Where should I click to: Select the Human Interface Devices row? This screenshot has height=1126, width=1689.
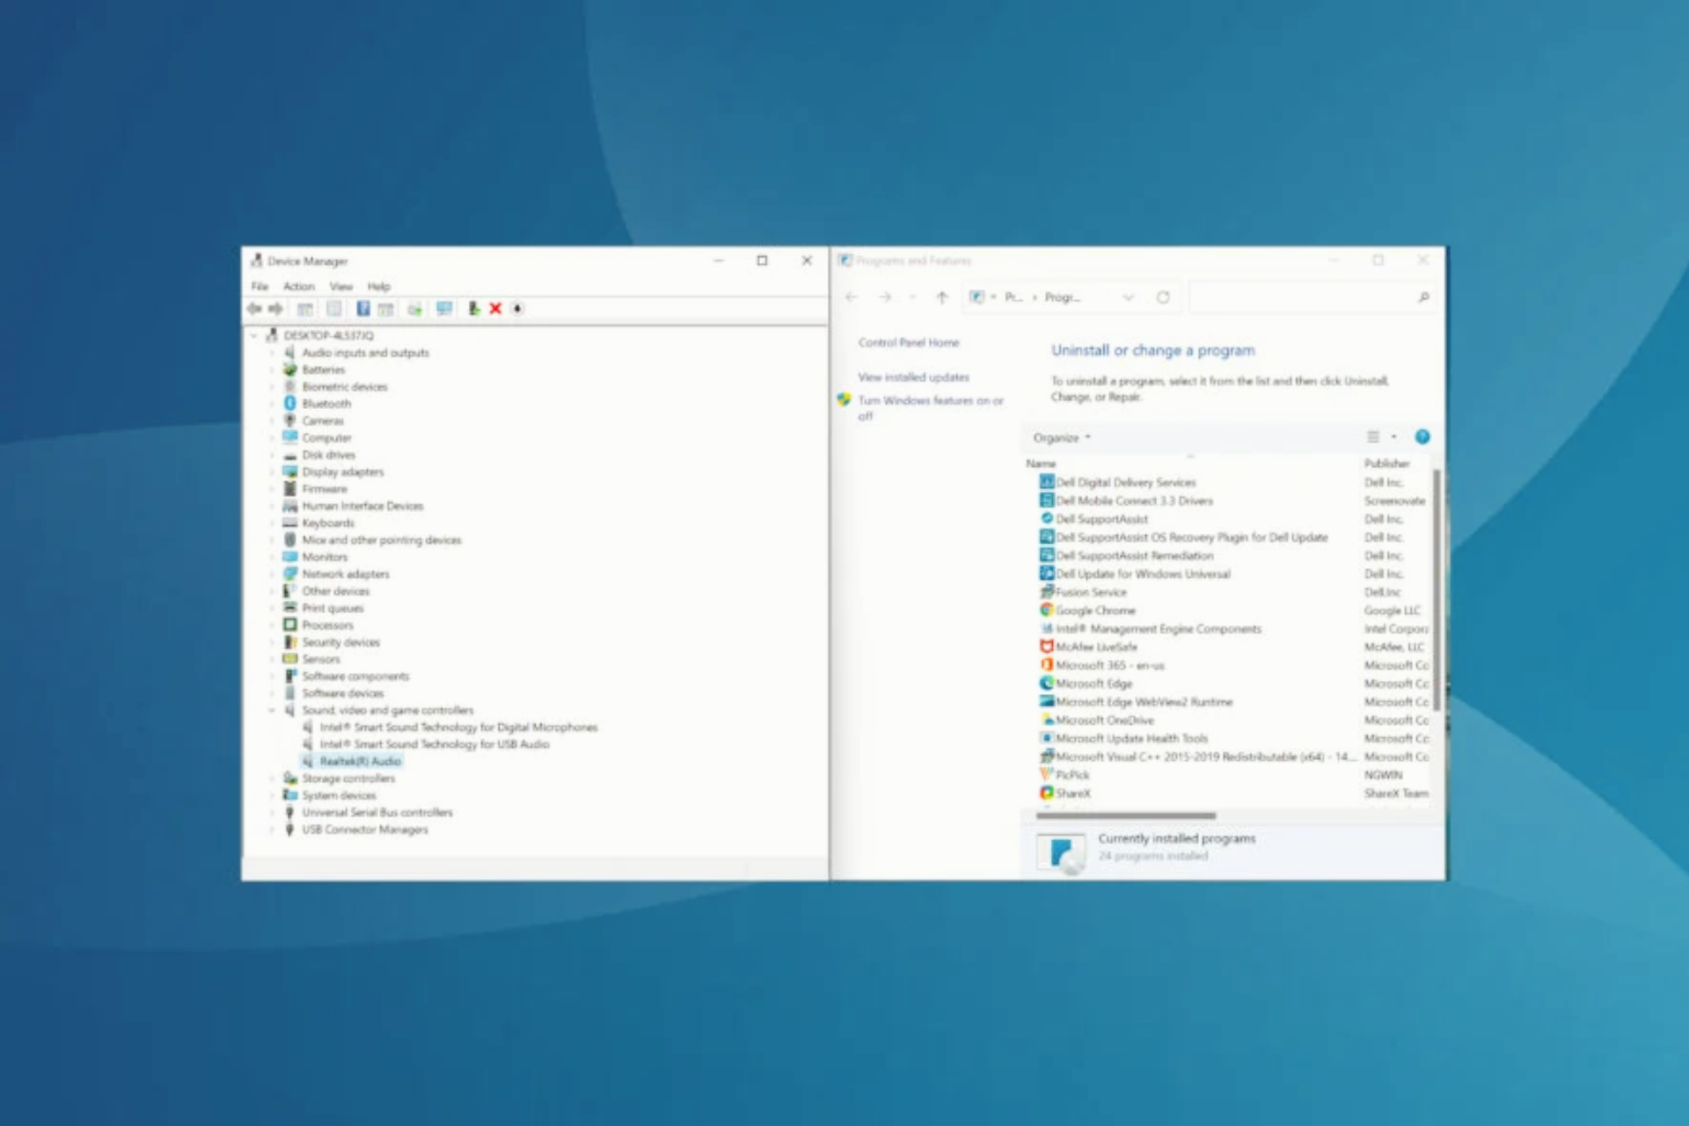362,506
